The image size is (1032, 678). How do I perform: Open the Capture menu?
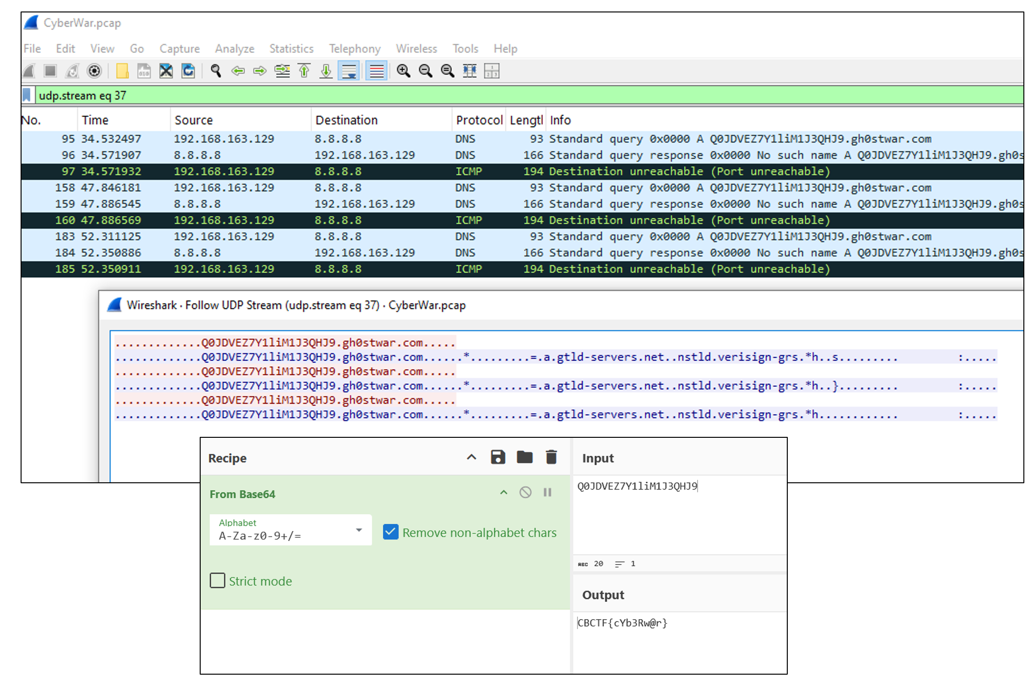point(180,49)
